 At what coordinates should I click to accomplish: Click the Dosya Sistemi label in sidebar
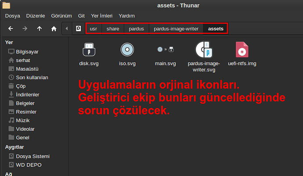32,156
